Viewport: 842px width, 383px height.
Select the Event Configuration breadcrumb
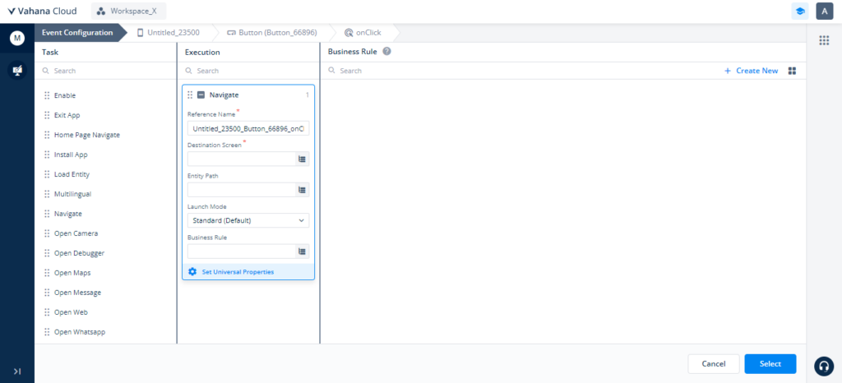(x=77, y=32)
